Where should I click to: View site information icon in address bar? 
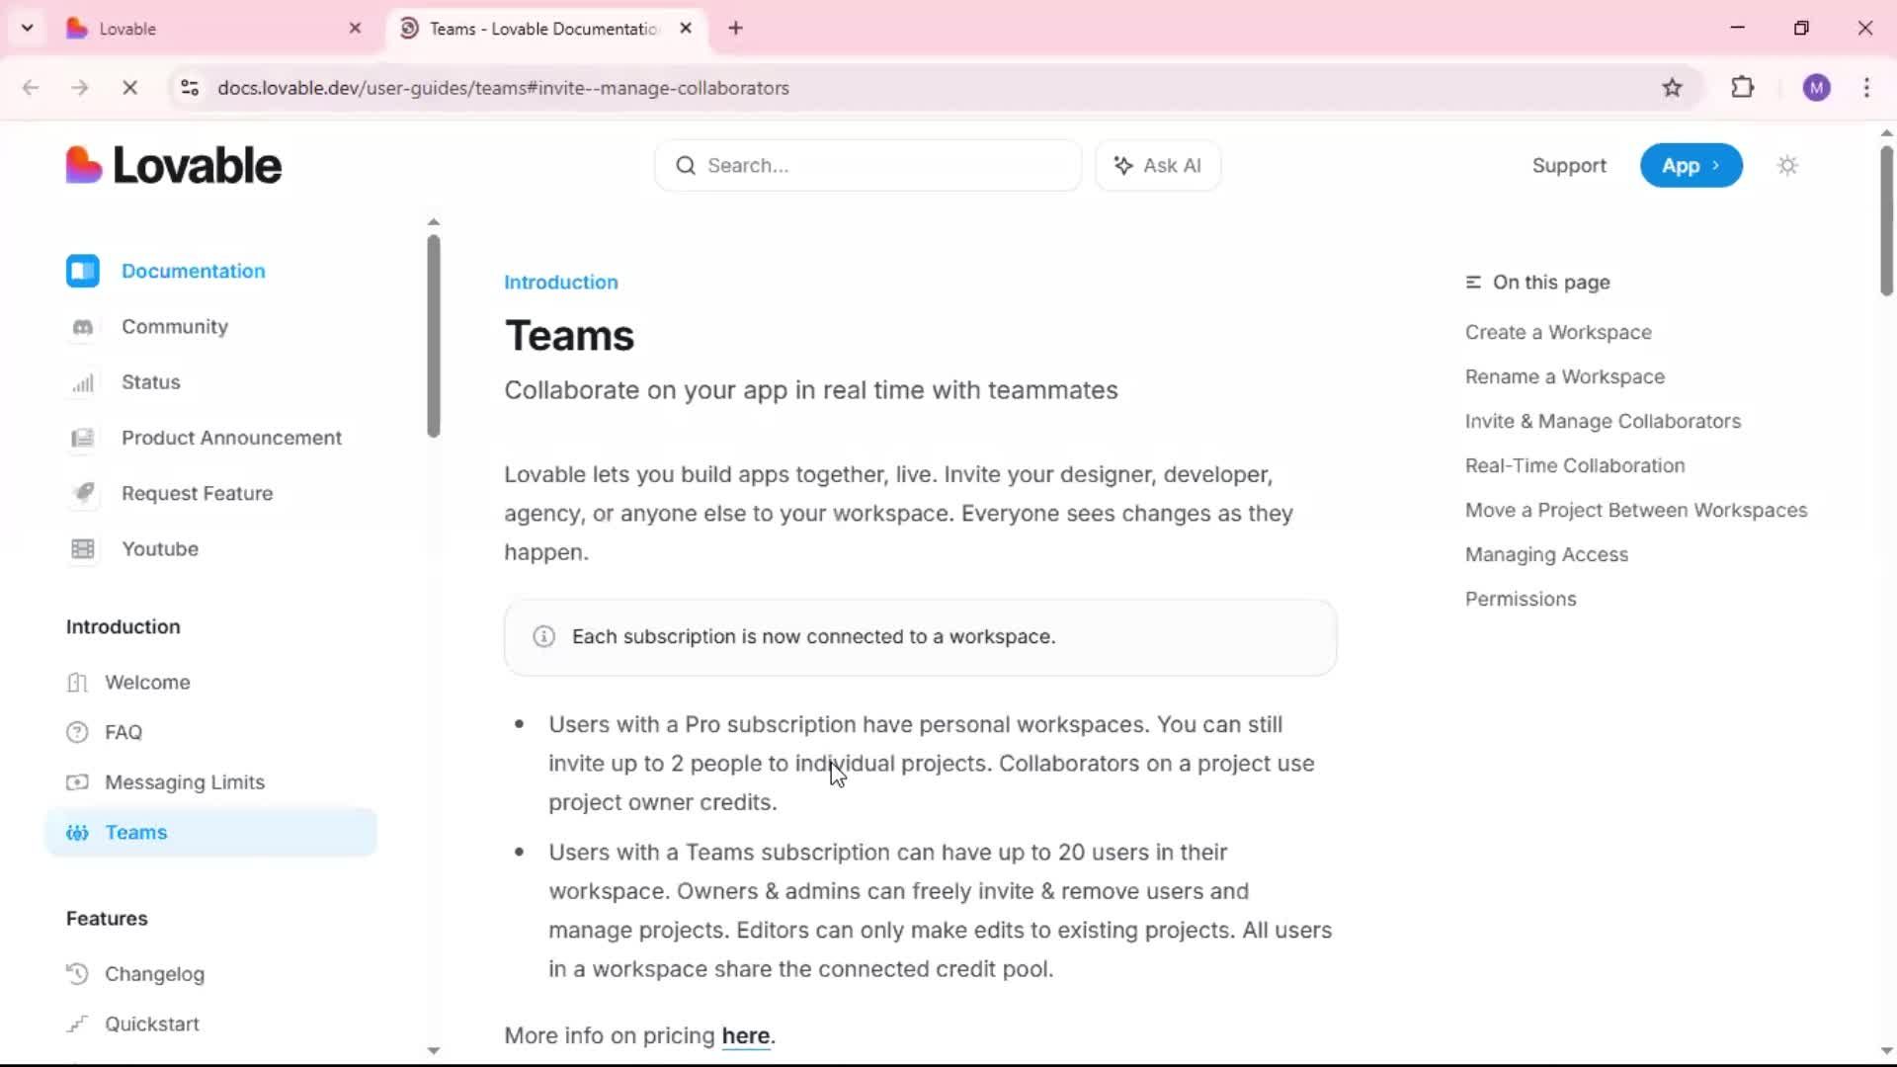(190, 88)
